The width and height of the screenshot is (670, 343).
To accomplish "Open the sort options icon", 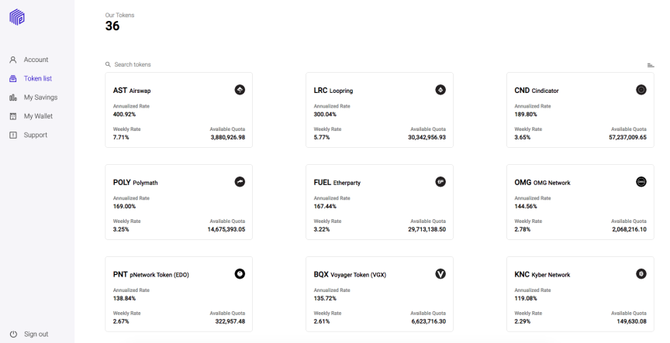I will pyautogui.click(x=651, y=65).
